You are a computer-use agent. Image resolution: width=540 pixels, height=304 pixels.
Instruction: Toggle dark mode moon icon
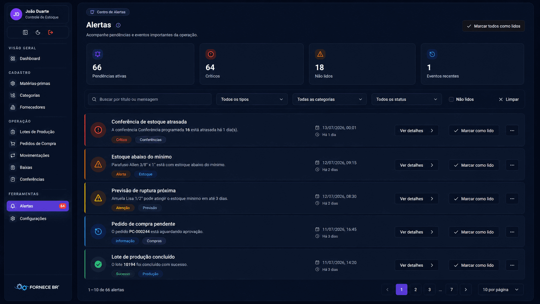tap(38, 32)
